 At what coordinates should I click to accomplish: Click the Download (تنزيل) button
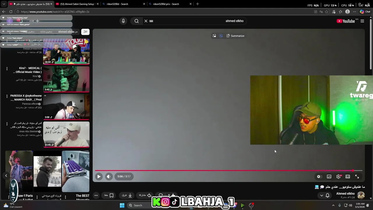(127, 195)
